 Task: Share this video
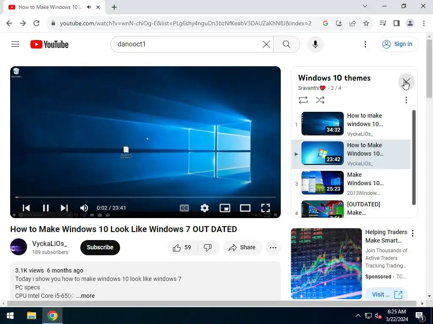(242, 247)
